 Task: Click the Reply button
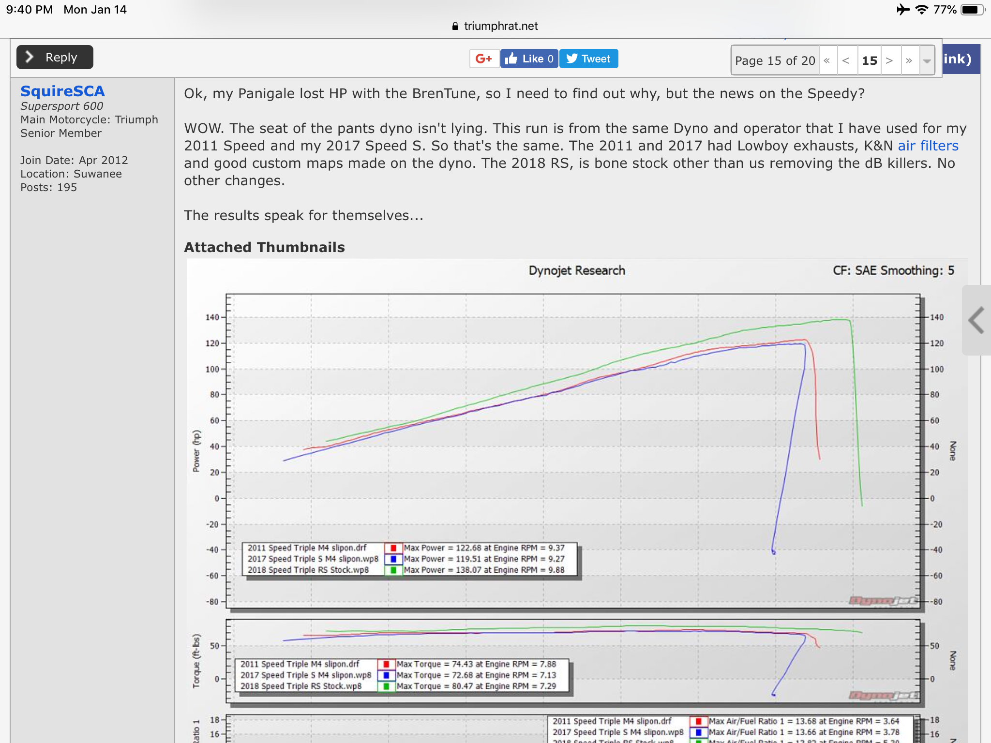[55, 58]
